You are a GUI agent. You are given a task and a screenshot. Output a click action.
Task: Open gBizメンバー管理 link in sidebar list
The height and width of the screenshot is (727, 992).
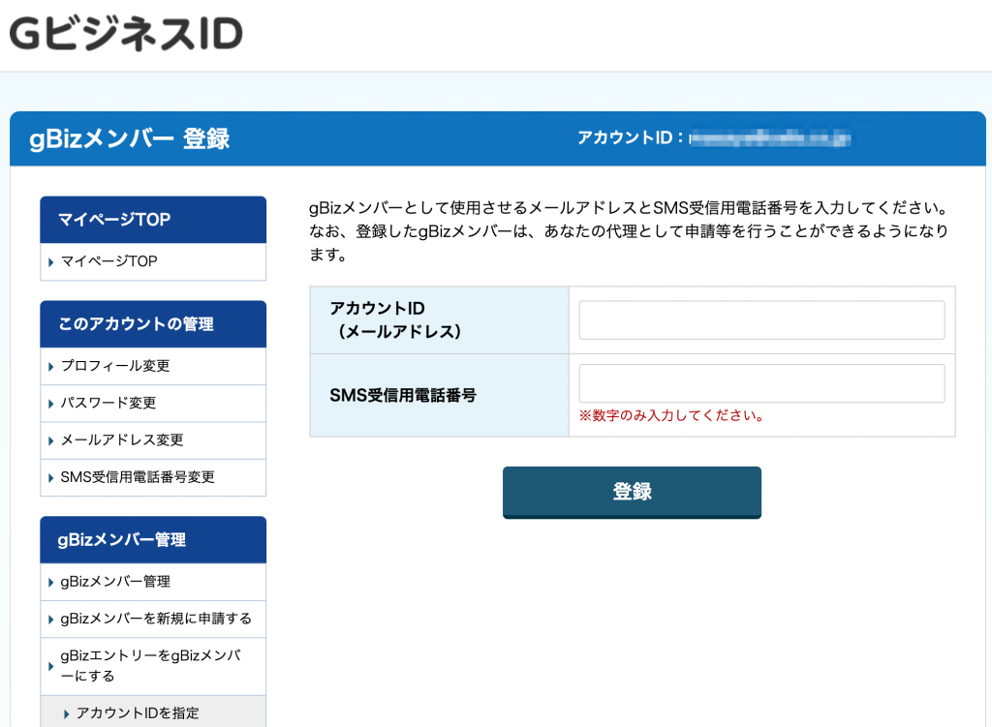coord(153,582)
